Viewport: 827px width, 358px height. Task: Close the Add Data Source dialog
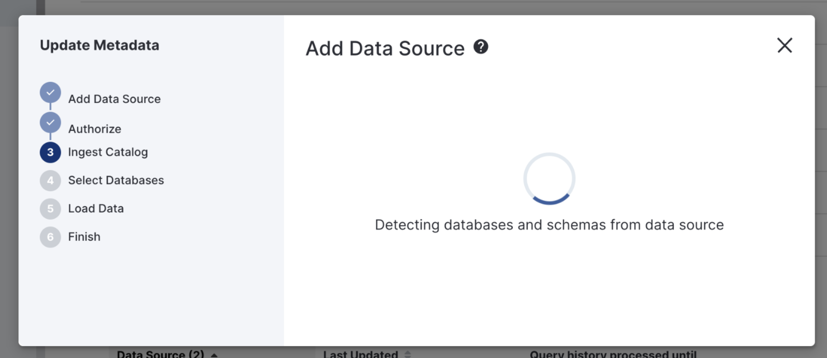coord(784,46)
